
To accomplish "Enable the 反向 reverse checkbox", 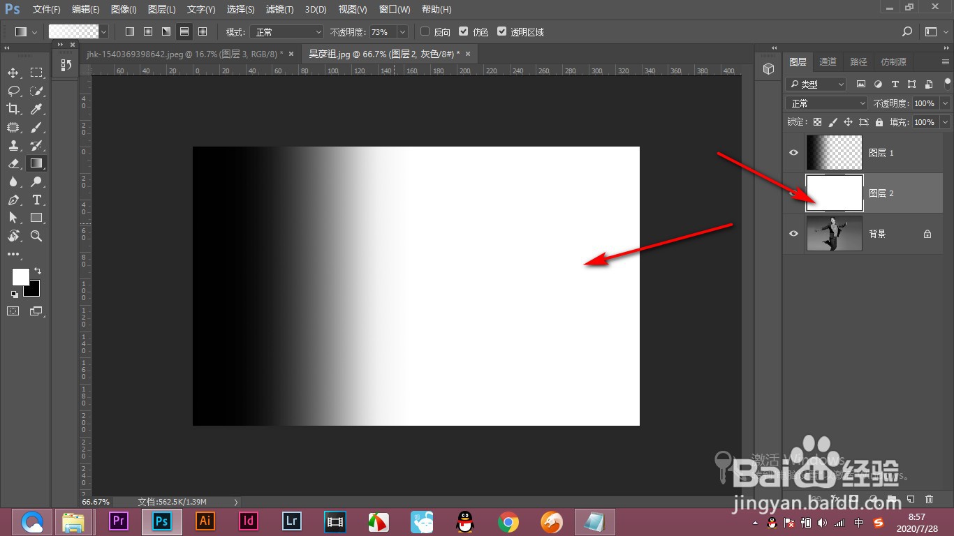I will tap(425, 31).
